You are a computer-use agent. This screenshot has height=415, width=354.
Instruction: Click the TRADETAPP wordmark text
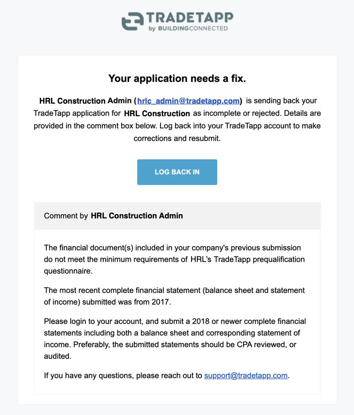coord(189,18)
